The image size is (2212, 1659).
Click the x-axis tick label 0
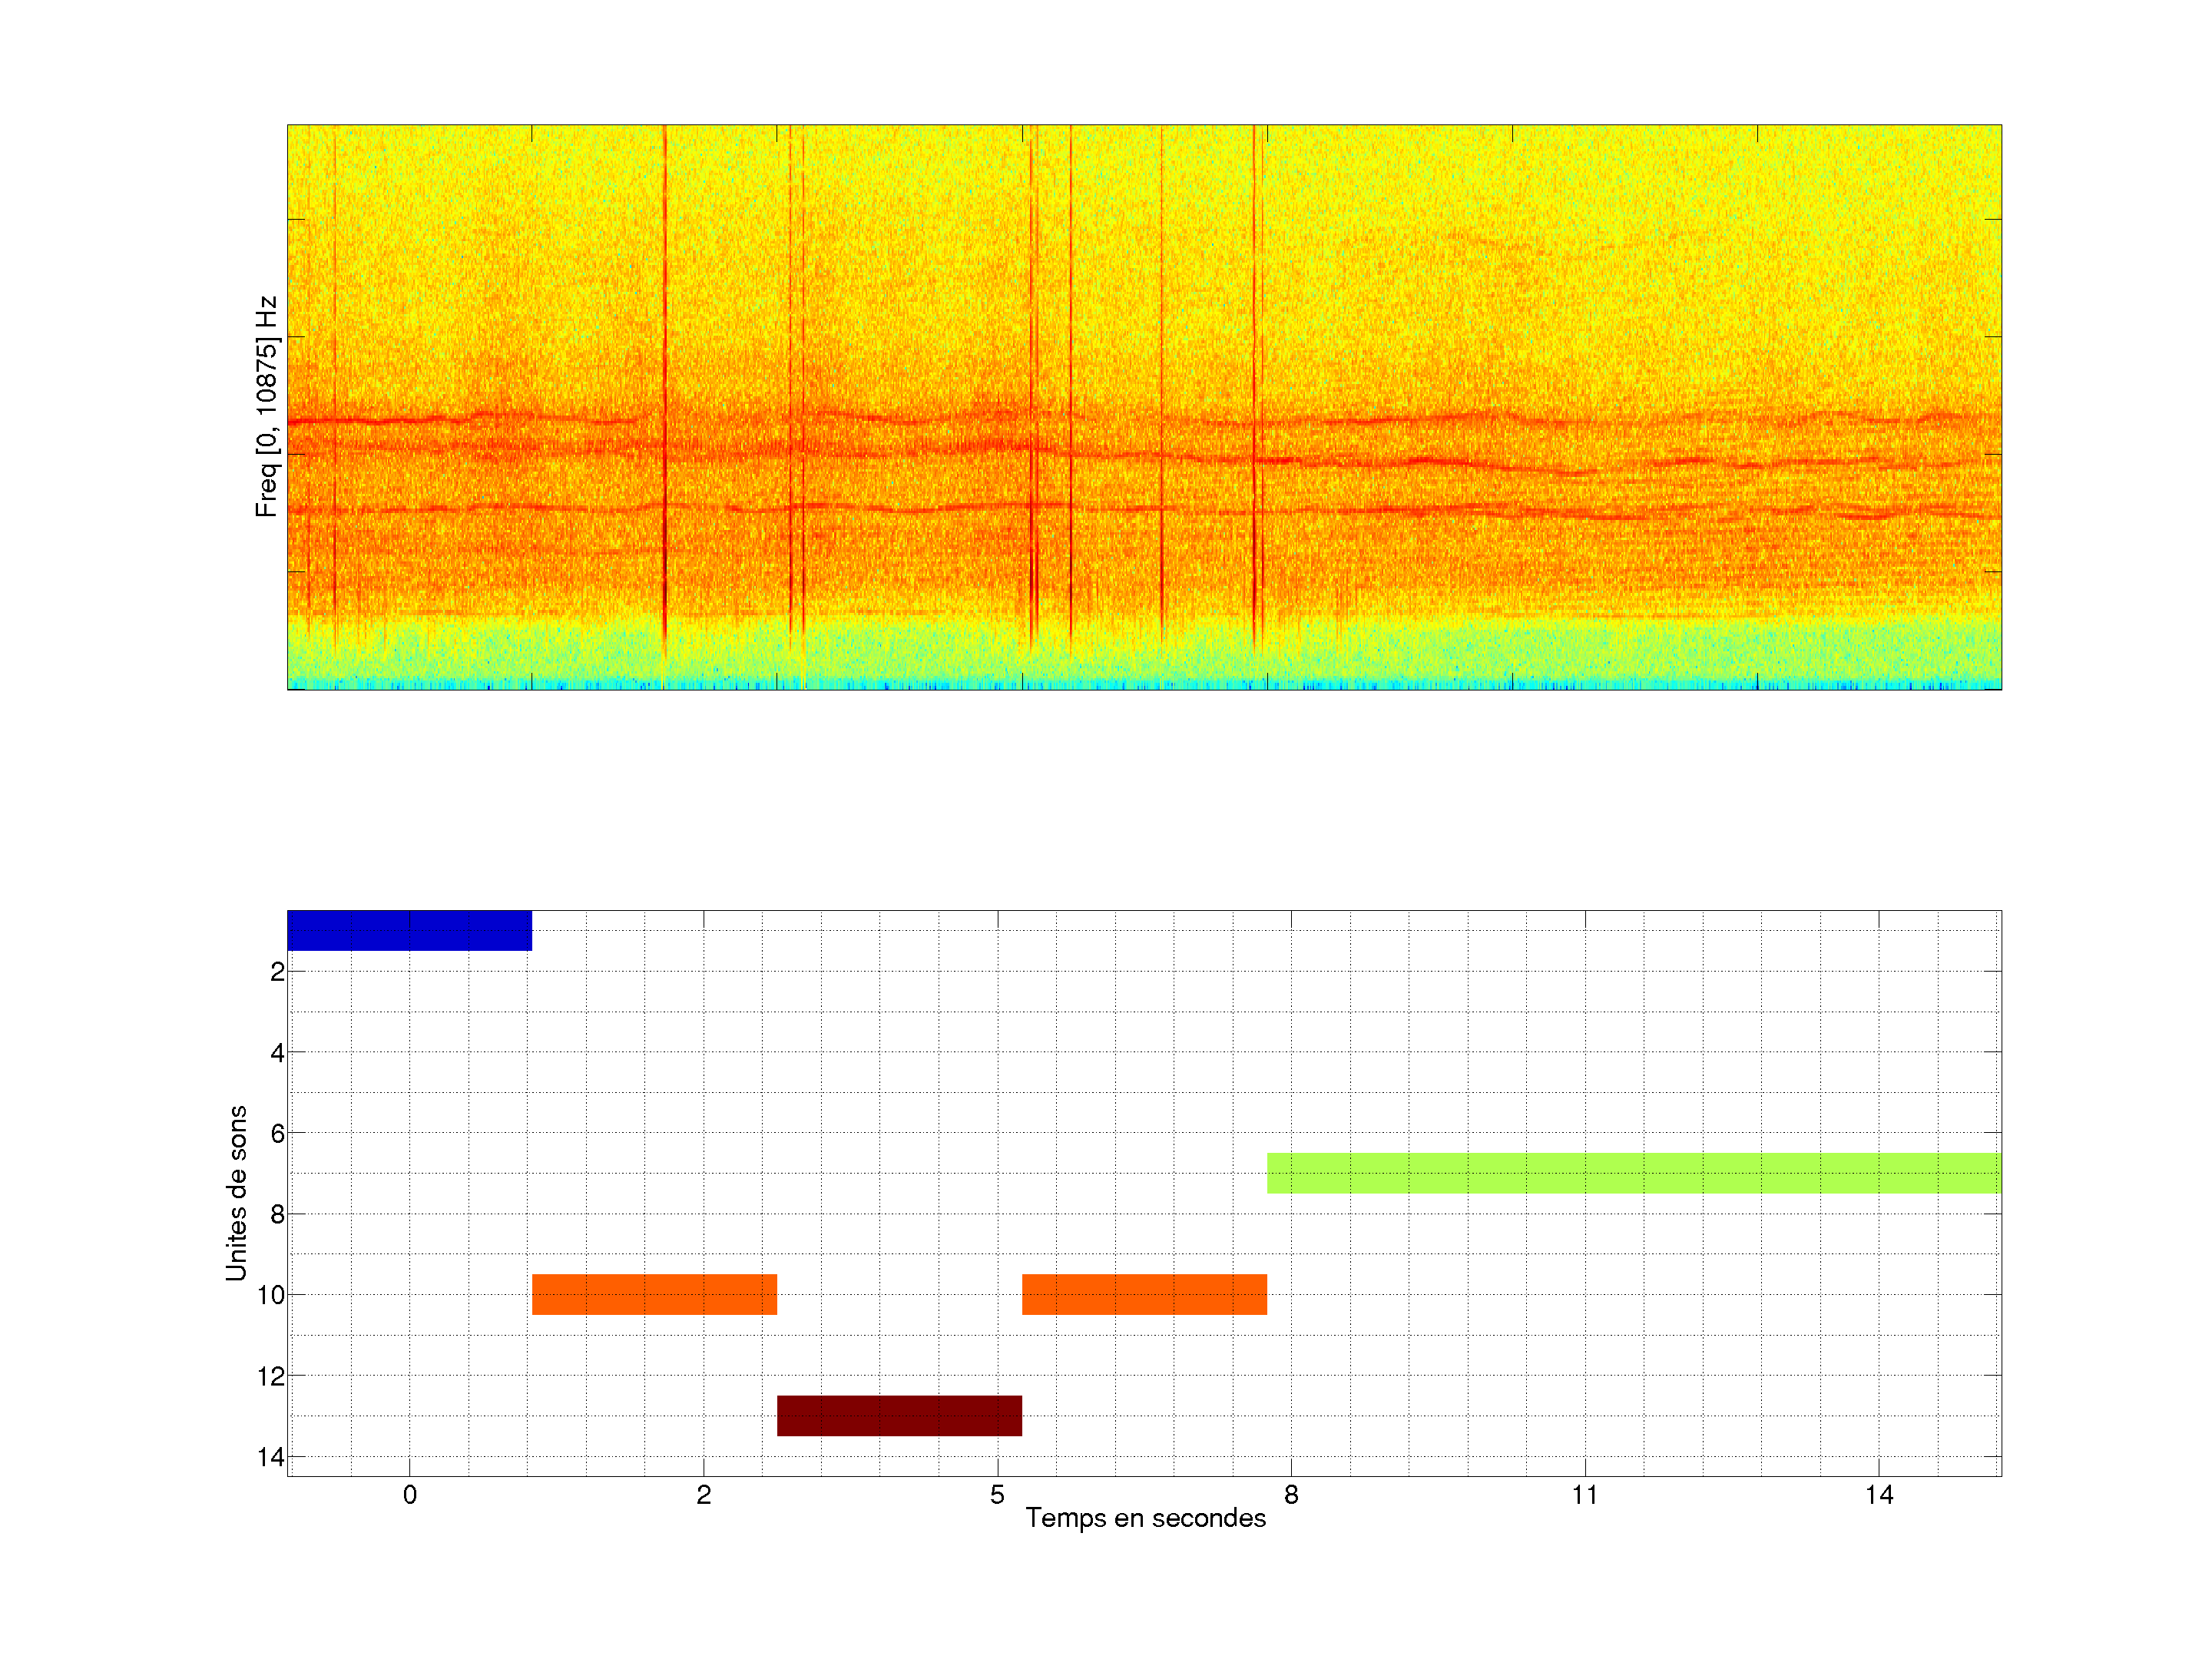click(x=409, y=1495)
